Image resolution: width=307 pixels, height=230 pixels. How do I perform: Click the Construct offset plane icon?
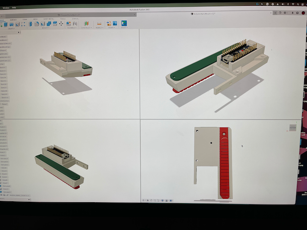[86, 23]
